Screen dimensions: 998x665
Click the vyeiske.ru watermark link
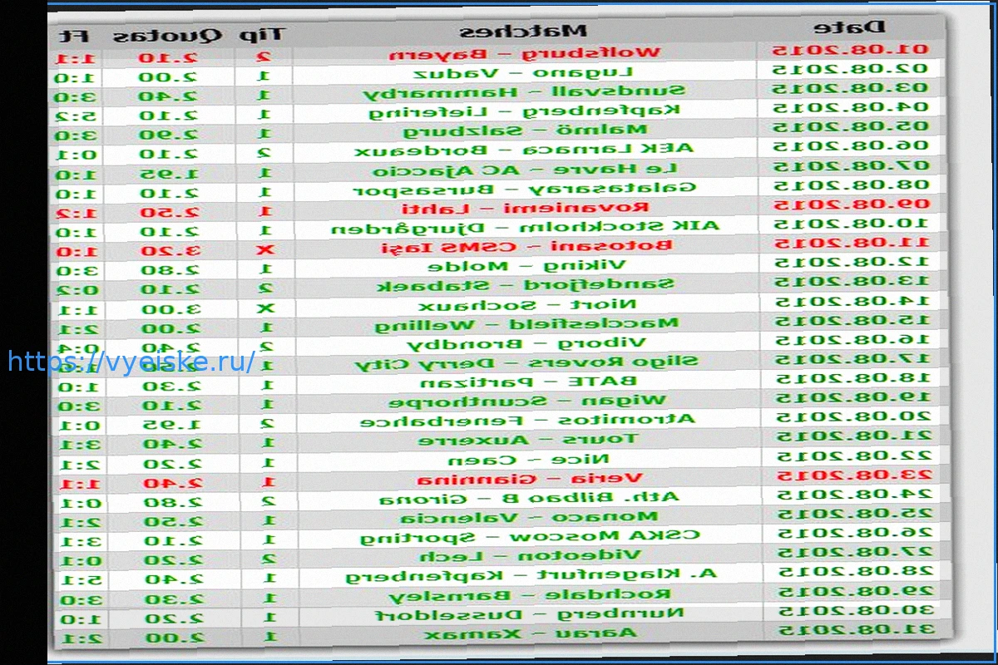[x=131, y=362]
